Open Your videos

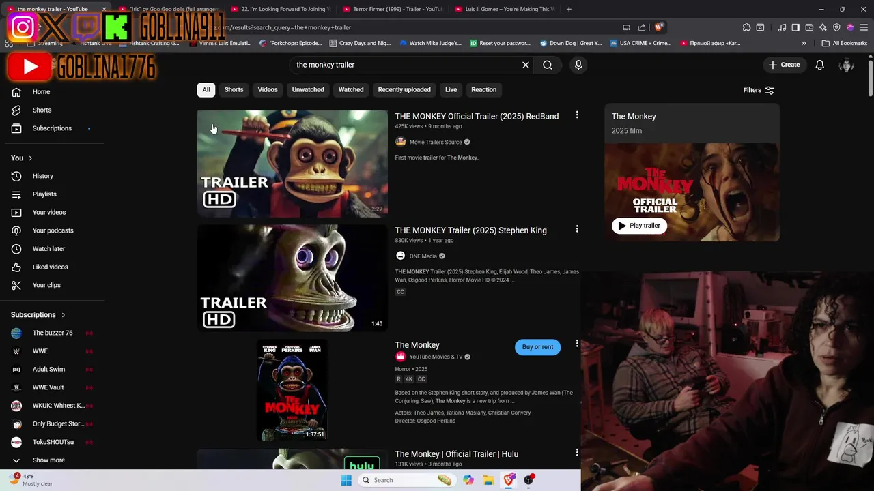tap(49, 212)
